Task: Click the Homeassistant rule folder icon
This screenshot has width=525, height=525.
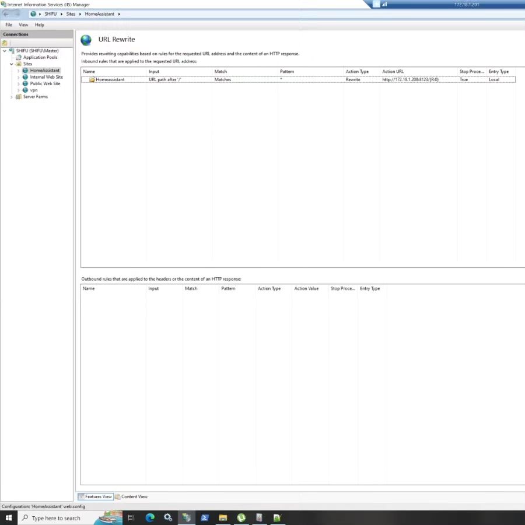Action: click(92, 80)
